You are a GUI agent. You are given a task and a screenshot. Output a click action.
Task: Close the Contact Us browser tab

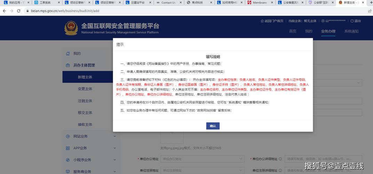pos(181,3)
